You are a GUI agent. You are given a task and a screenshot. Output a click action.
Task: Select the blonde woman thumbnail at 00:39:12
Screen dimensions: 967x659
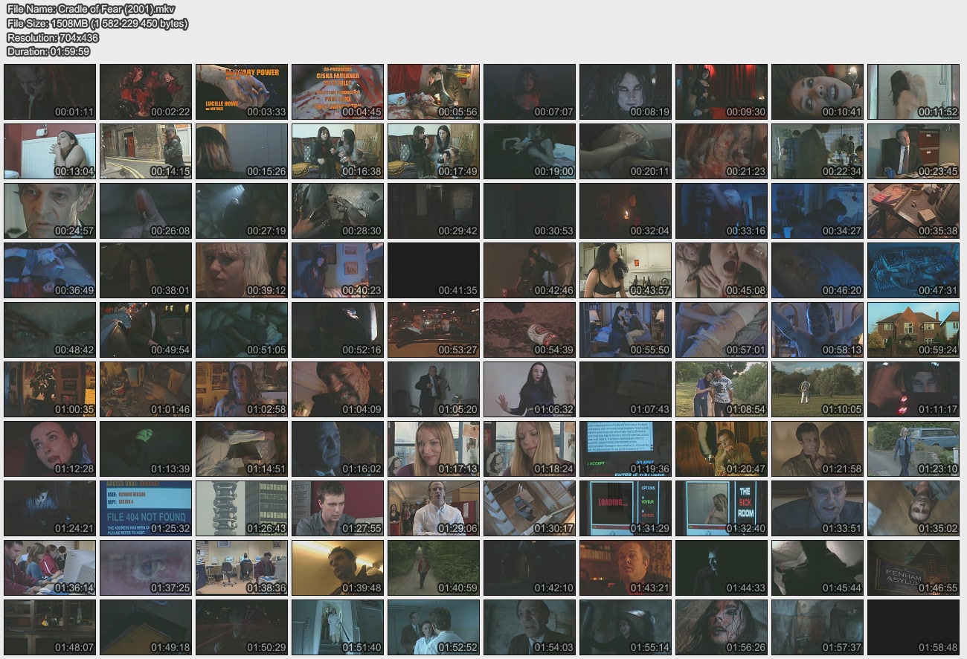pos(242,270)
